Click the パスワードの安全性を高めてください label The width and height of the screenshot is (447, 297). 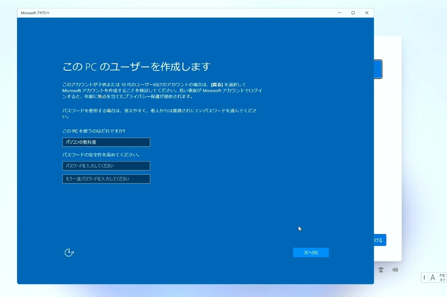[x=101, y=155]
